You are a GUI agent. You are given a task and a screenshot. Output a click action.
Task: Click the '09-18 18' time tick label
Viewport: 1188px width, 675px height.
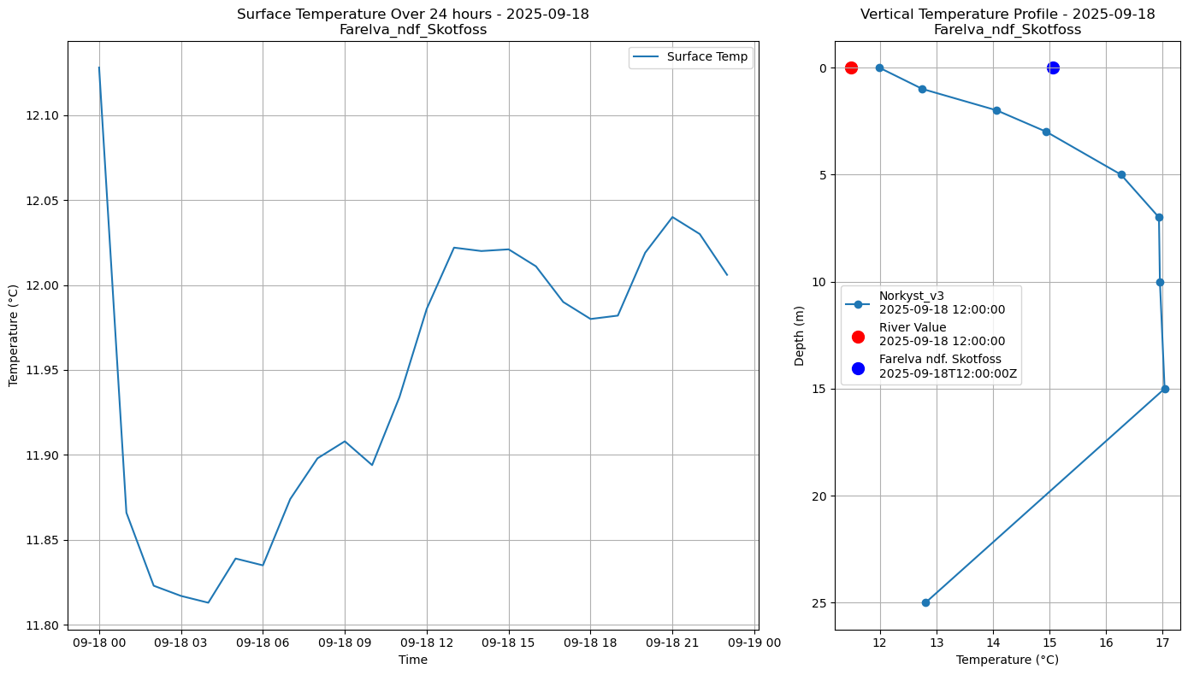[x=590, y=642]
